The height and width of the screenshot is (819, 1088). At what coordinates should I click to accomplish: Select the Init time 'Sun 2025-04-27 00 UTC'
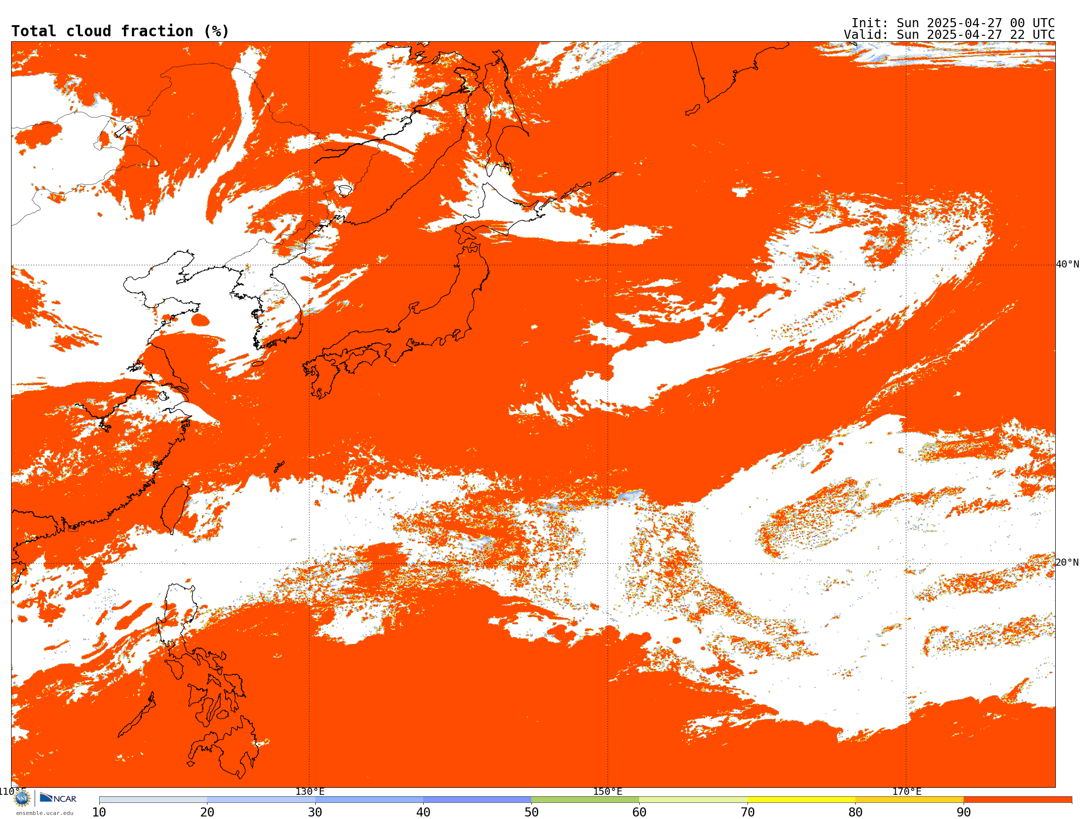coord(975,23)
